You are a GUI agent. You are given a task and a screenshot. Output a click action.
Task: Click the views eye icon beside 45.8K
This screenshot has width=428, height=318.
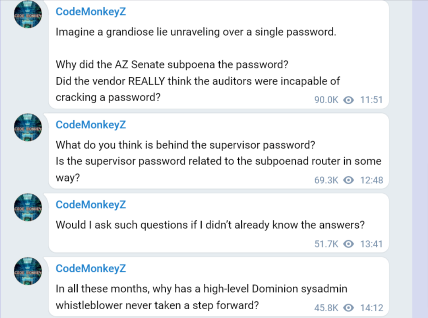point(349,308)
